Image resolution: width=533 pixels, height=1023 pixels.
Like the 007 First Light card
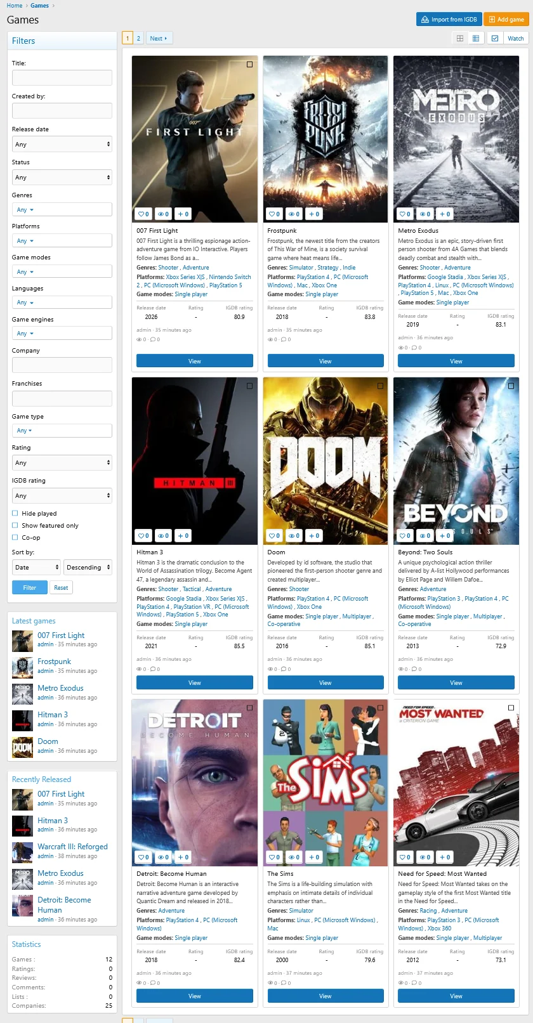tap(144, 214)
